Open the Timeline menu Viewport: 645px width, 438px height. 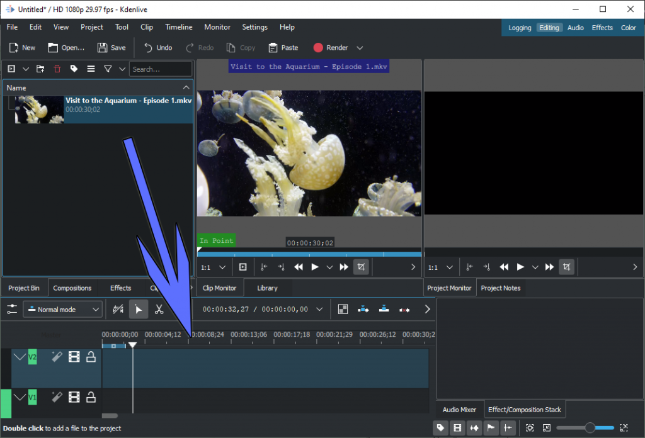[x=178, y=27]
